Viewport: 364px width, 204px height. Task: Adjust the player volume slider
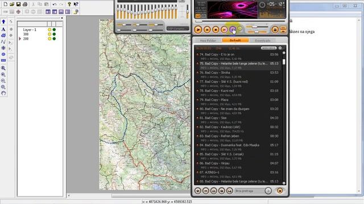(x=257, y=27)
